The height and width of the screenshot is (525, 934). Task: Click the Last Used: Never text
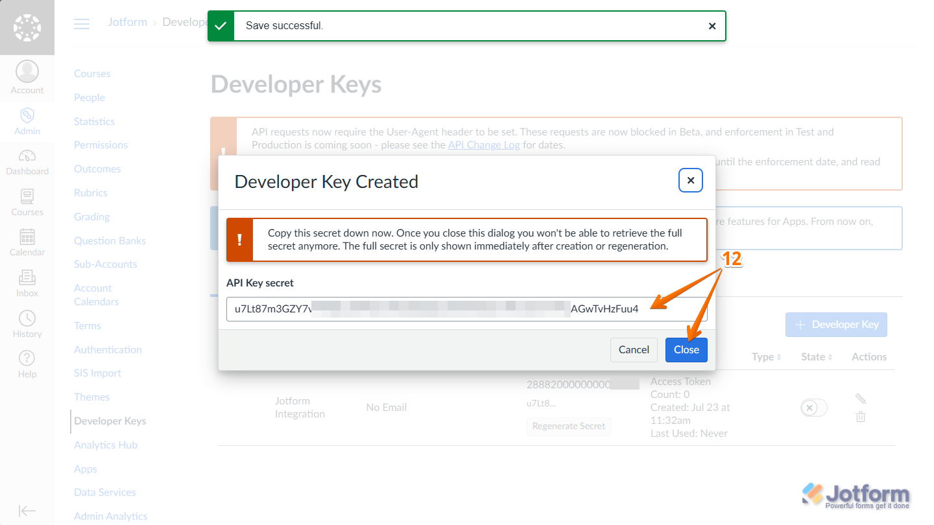(689, 433)
